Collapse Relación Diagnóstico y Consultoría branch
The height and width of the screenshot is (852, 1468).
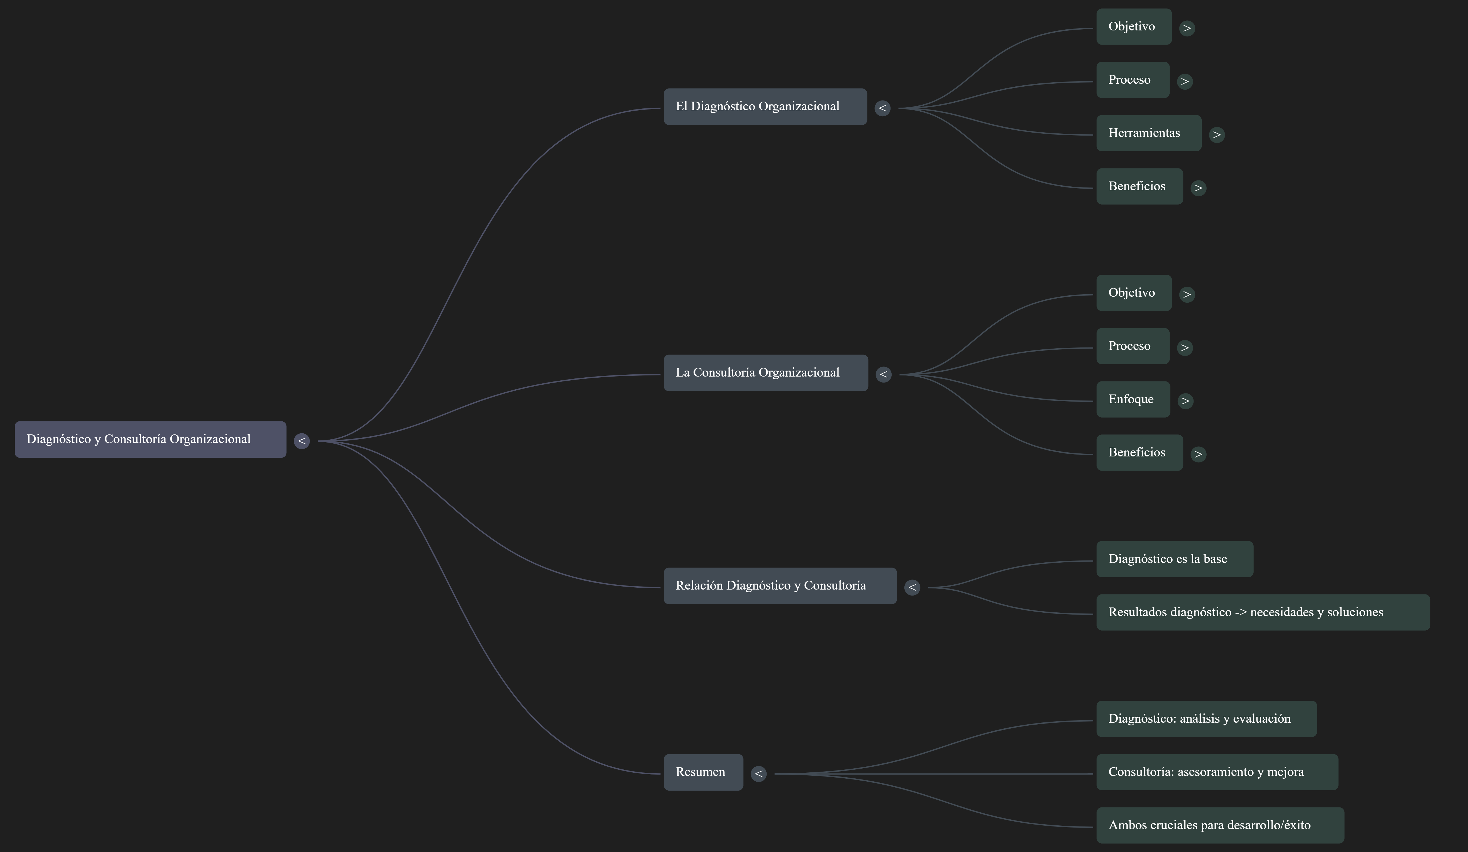pyautogui.click(x=912, y=588)
